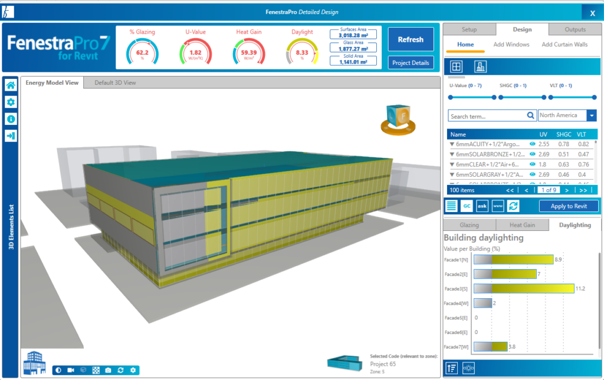Open the North America region dropdown

592,115
